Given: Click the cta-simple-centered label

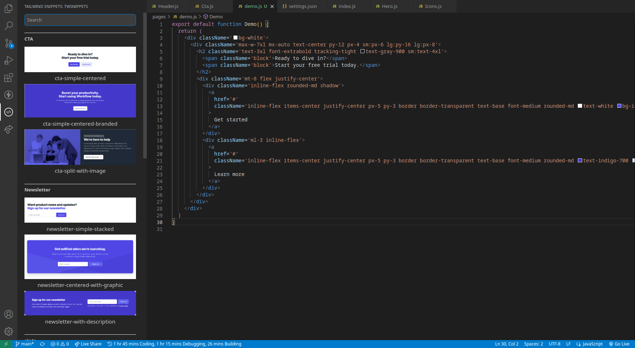Looking at the screenshot, I should tap(80, 78).
